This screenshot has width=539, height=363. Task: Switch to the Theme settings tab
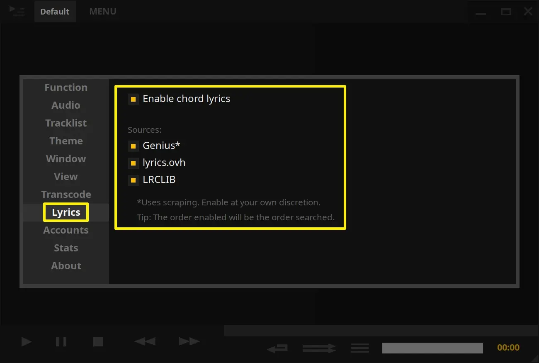pyautogui.click(x=66, y=141)
